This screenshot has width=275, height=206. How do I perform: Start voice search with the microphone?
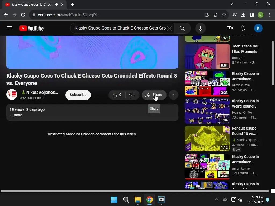point(200,28)
